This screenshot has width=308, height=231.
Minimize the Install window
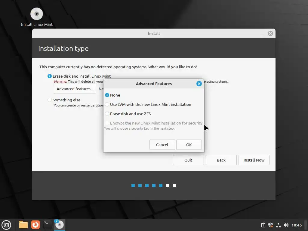[262, 34]
